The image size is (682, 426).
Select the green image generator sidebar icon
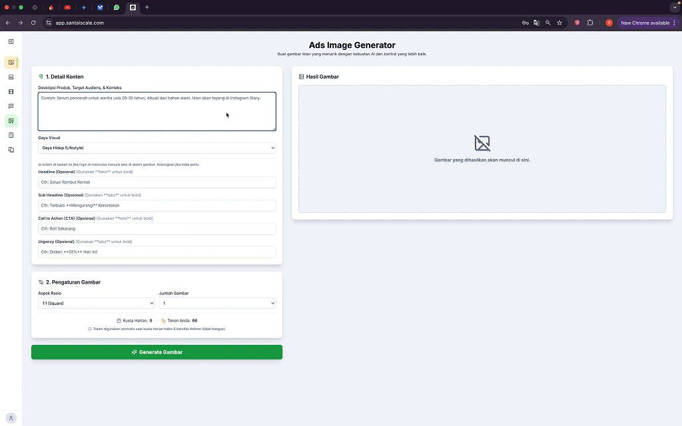coord(11,121)
